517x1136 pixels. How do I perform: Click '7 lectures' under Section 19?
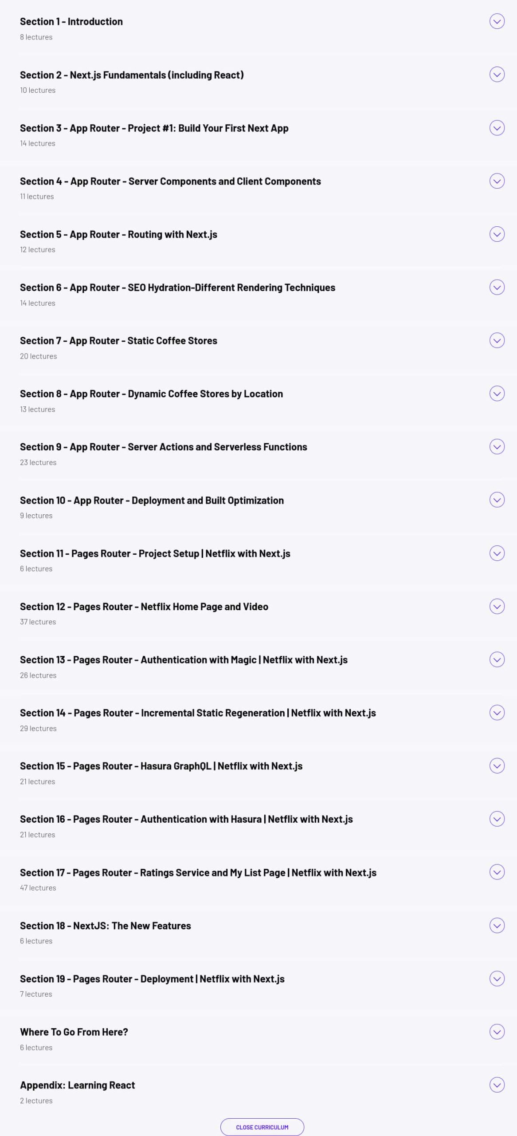36,994
